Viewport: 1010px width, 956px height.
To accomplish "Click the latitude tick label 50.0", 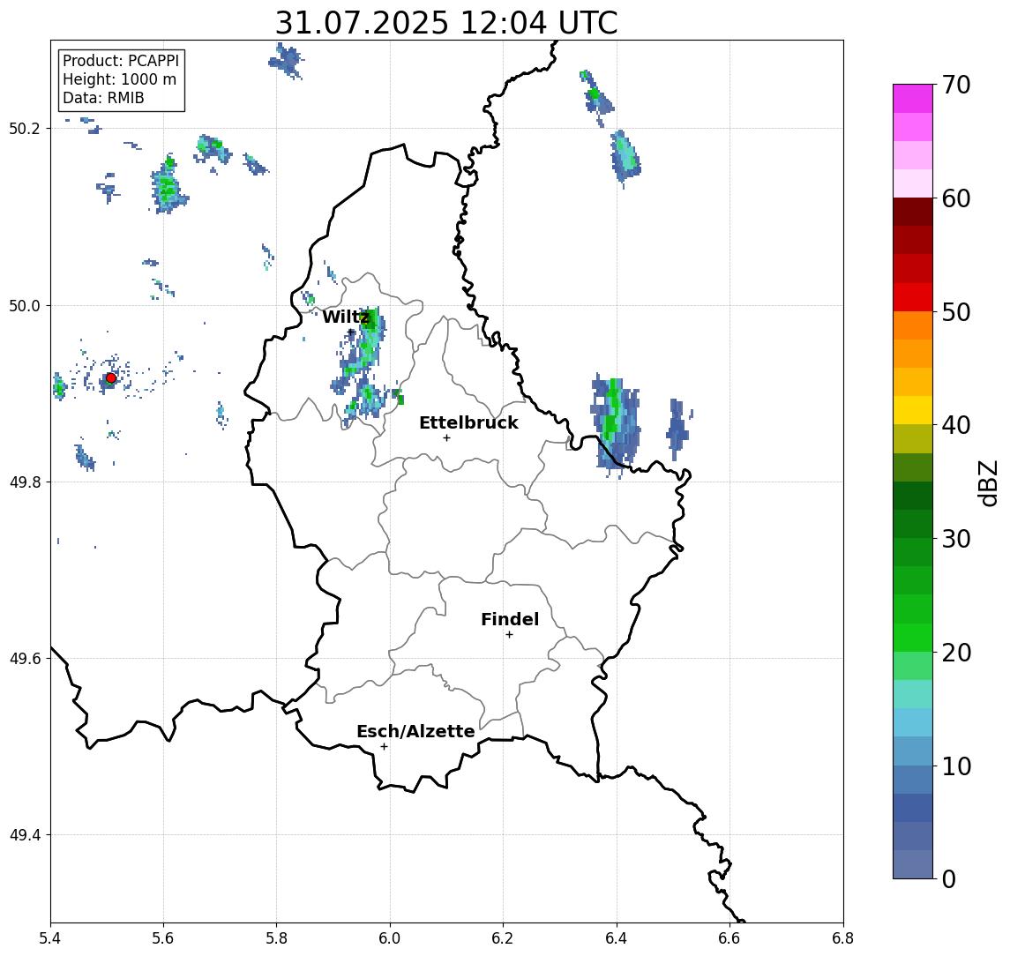I will [x=24, y=305].
